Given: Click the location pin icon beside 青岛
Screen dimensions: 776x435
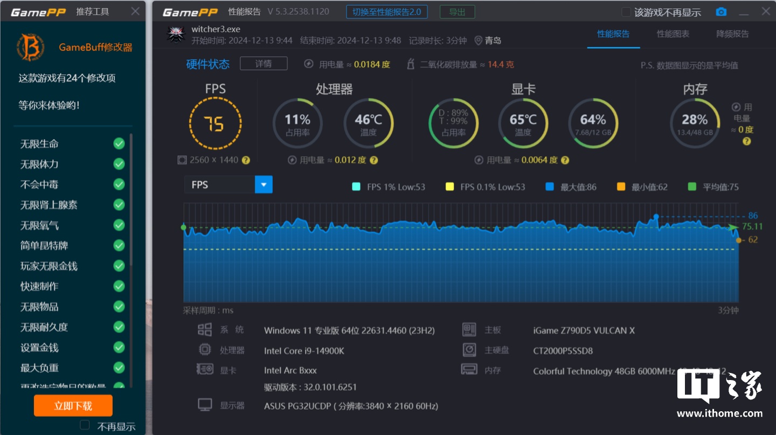Looking at the screenshot, I should click(478, 40).
